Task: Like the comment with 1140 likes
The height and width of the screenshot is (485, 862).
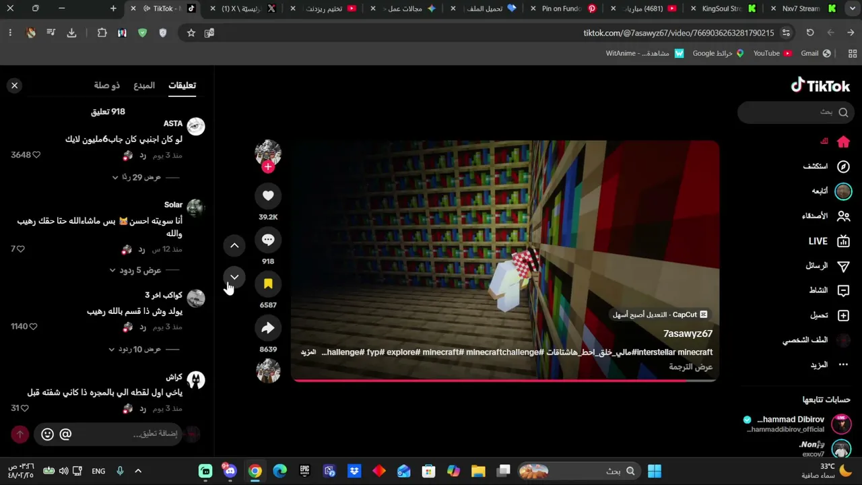Action: 33,327
